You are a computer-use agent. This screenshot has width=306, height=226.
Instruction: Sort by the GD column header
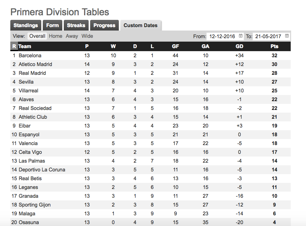[x=240, y=47]
